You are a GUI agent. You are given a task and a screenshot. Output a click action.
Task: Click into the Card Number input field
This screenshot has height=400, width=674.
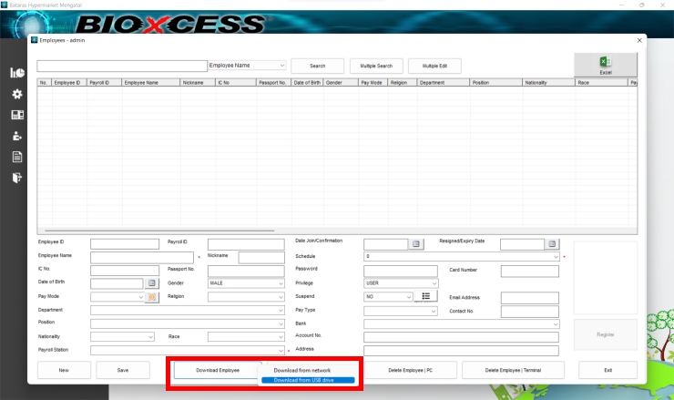pos(529,271)
